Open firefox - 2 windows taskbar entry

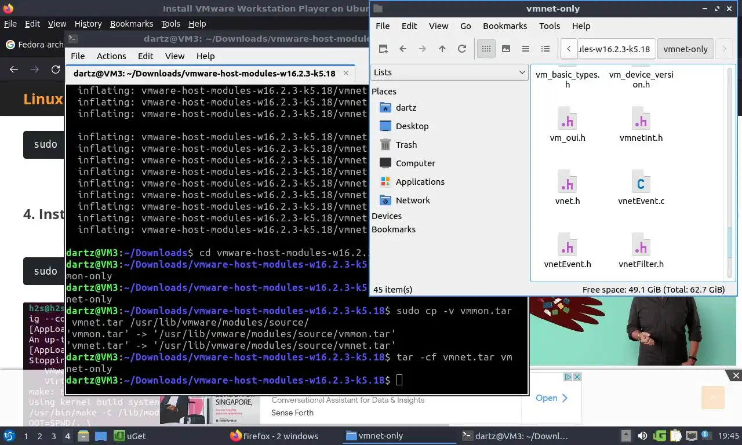coord(274,436)
